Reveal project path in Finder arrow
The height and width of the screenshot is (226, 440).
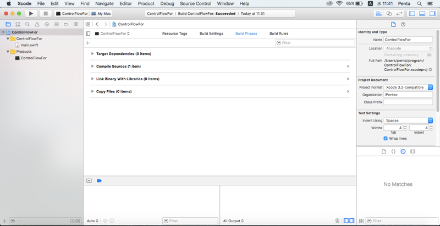(x=430, y=69)
